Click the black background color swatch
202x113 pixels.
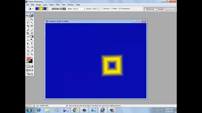[31, 62]
